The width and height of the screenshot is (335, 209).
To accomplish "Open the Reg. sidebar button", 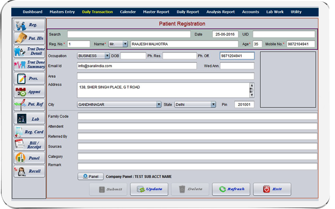I will tap(29, 25).
